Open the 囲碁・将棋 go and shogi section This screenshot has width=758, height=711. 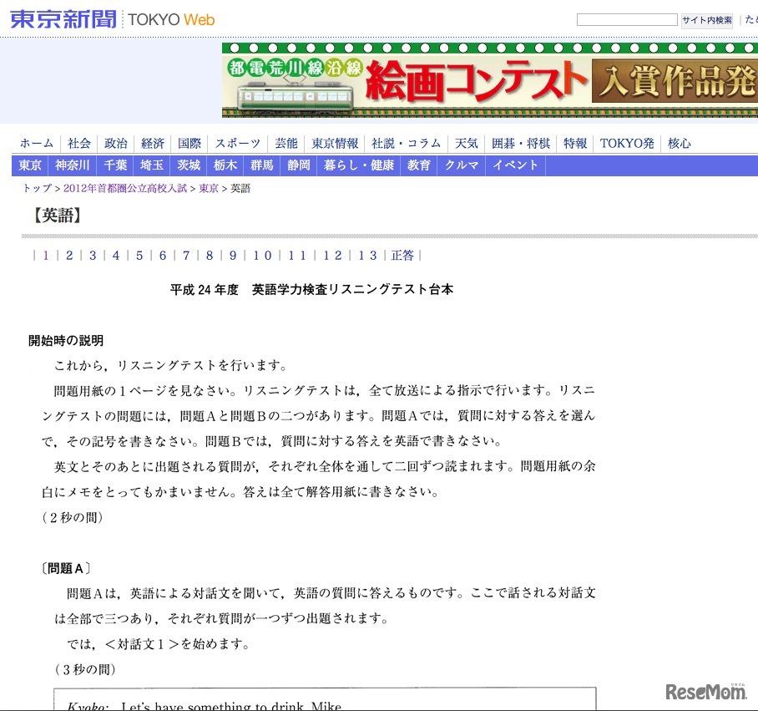tap(521, 143)
